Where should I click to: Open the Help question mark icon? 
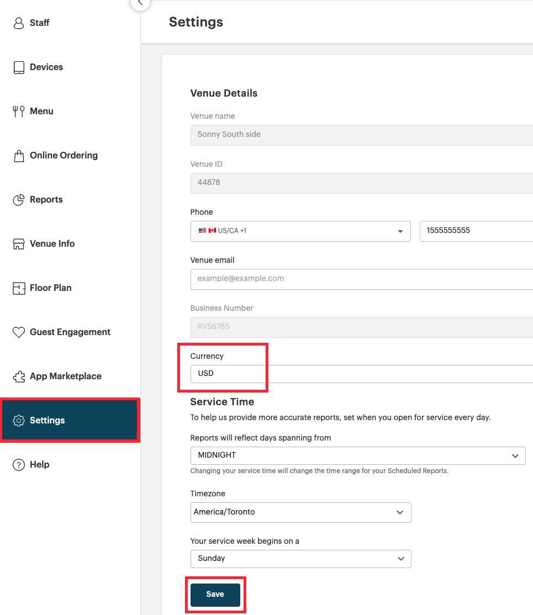coord(19,464)
